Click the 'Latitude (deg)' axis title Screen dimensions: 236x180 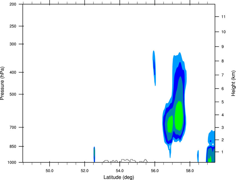point(119,177)
